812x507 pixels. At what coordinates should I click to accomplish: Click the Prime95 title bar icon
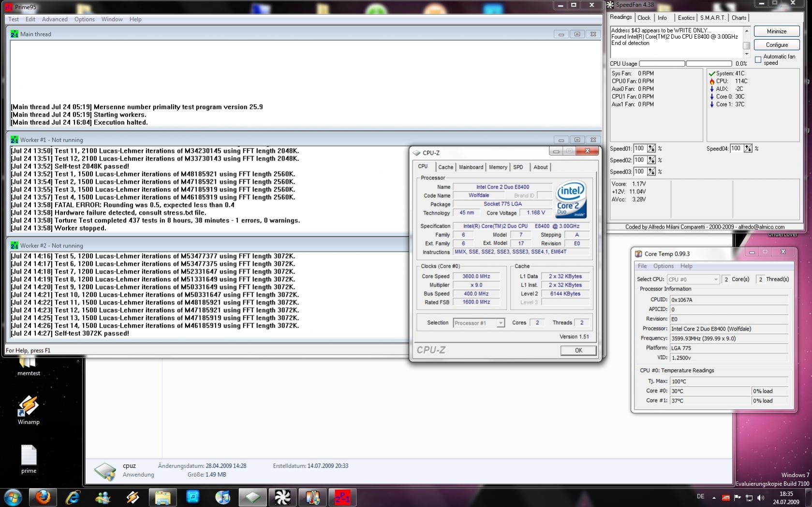pyautogui.click(x=8, y=7)
